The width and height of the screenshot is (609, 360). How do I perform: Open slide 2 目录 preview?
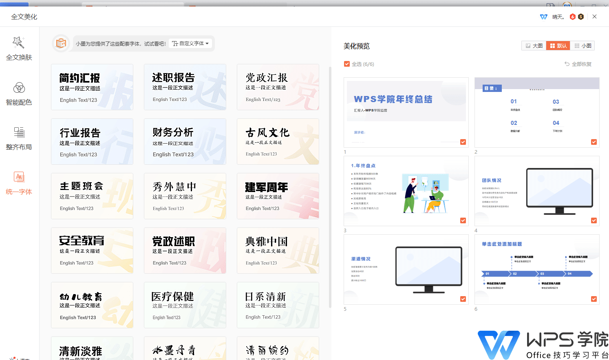pos(537,112)
